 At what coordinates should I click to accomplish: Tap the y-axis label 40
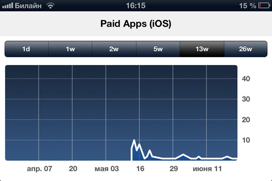click(x=246, y=79)
